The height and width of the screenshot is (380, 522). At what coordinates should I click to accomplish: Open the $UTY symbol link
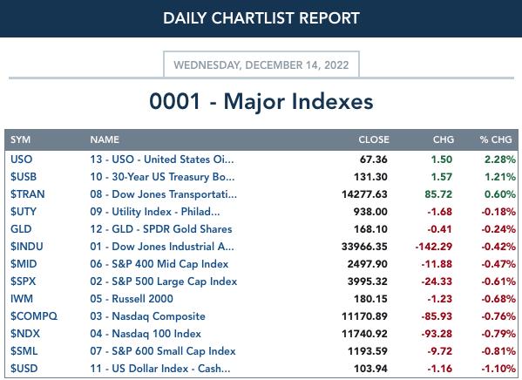point(24,212)
